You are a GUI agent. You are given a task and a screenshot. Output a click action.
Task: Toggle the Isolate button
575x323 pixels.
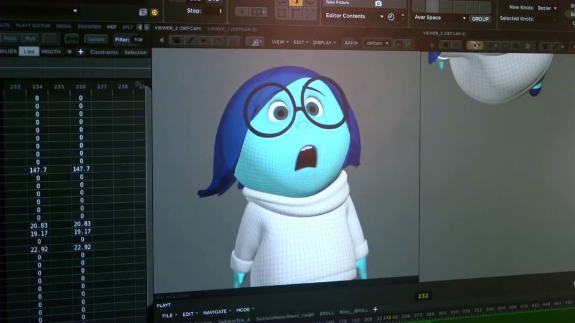click(x=96, y=39)
